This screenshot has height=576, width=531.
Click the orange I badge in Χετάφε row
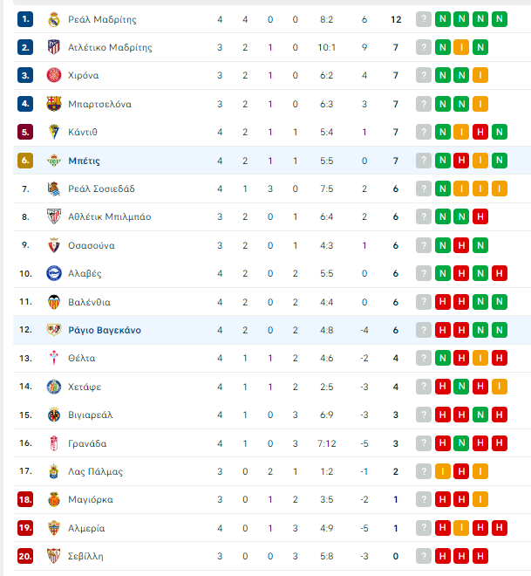pos(500,387)
